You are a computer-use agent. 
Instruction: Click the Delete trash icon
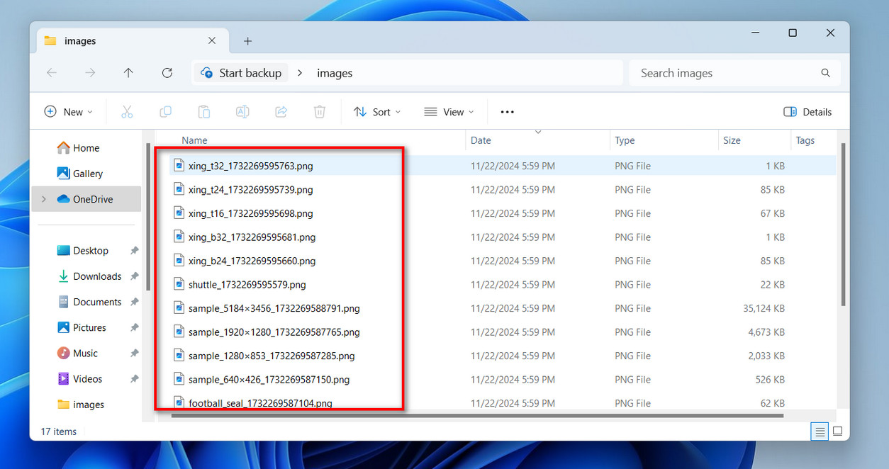point(320,112)
